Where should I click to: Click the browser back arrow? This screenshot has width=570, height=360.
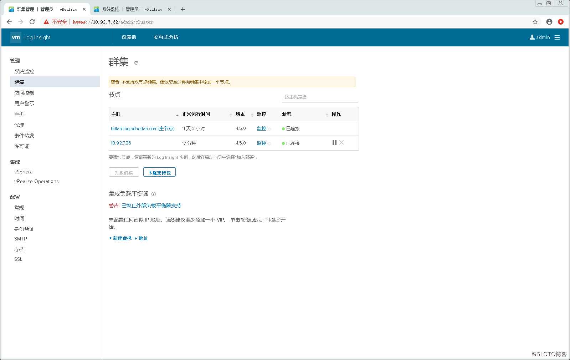click(x=9, y=22)
